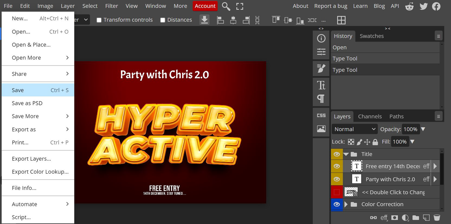Align horizontal centers icon
Image resolution: width=451 pixels, height=224 pixels.
233,20
